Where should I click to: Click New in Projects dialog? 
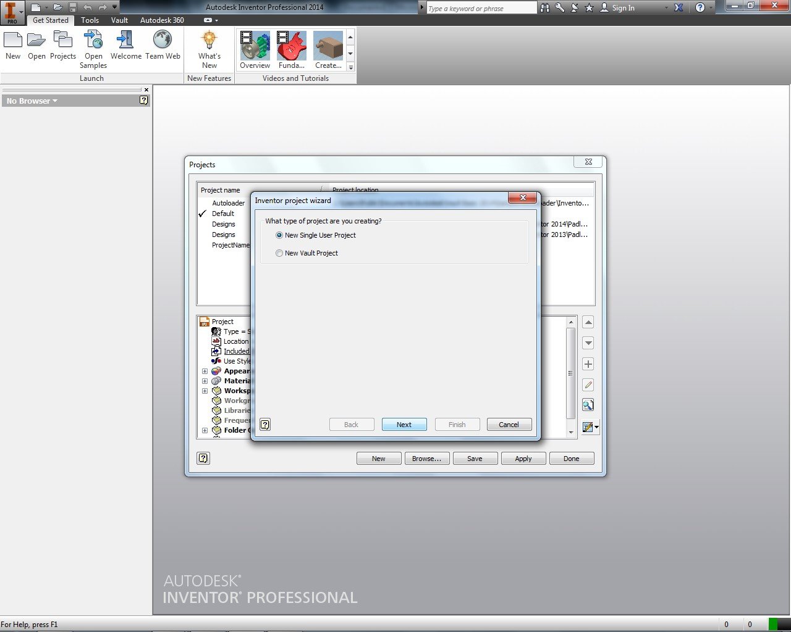379,459
